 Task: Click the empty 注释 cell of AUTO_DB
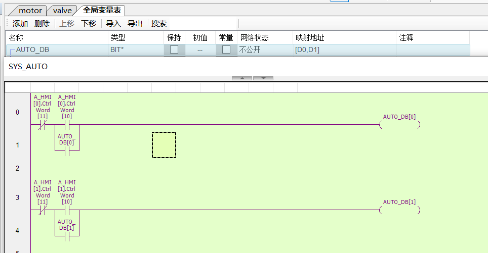[433, 49]
